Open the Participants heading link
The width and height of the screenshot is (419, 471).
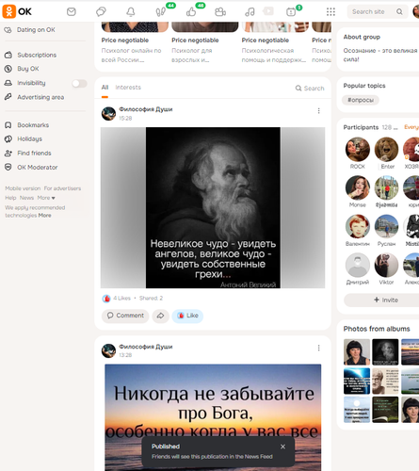click(x=361, y=127)
